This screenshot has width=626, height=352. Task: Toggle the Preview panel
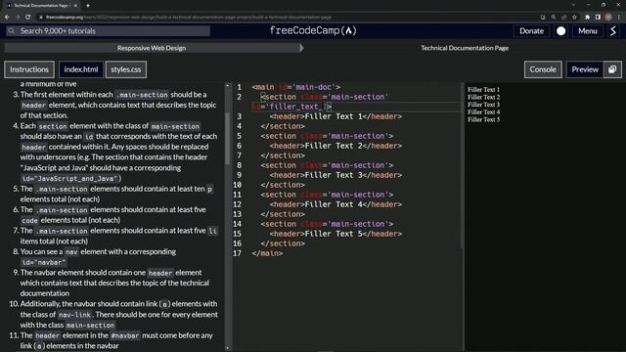click(585, 69)
